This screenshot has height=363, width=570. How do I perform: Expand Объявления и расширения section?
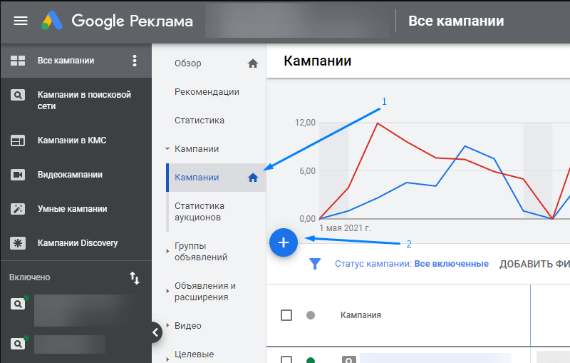(167, 291)
